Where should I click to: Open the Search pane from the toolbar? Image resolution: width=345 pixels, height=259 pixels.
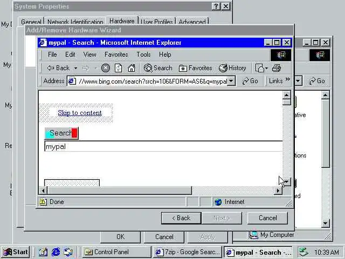click(158, 68)
